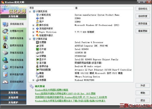Click the 最新更新 button

point(143,31)
